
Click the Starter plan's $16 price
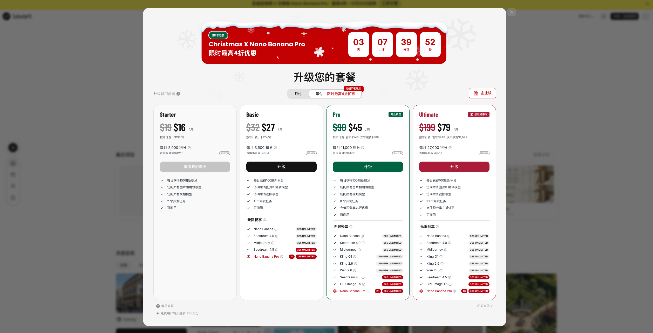pos(180,128)
